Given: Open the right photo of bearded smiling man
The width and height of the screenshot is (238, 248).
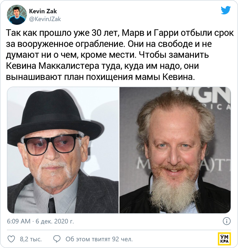Looking at the screenshot, I should [175, 150].
